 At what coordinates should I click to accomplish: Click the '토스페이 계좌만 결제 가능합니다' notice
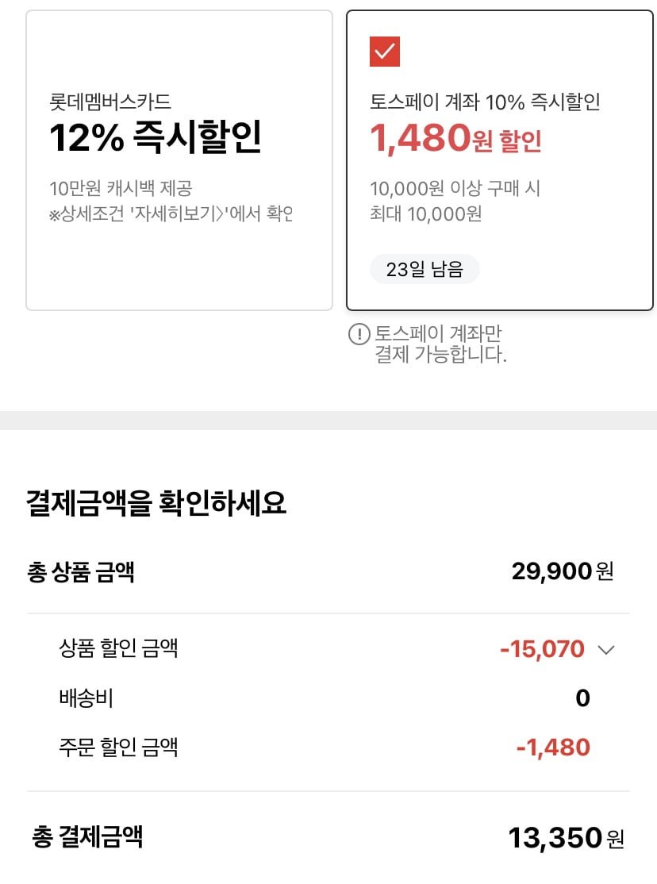(x=440, y=344)
